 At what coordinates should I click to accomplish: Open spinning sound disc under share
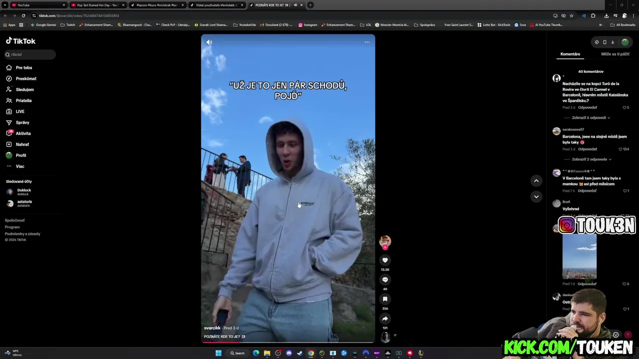tap(385, 337)
